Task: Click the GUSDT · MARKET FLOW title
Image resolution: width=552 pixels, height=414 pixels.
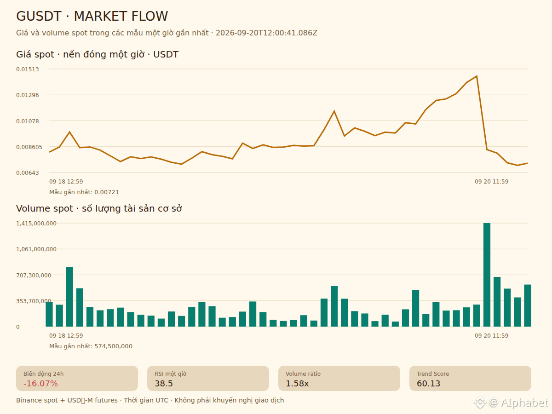Action: [x=92, y=17]
